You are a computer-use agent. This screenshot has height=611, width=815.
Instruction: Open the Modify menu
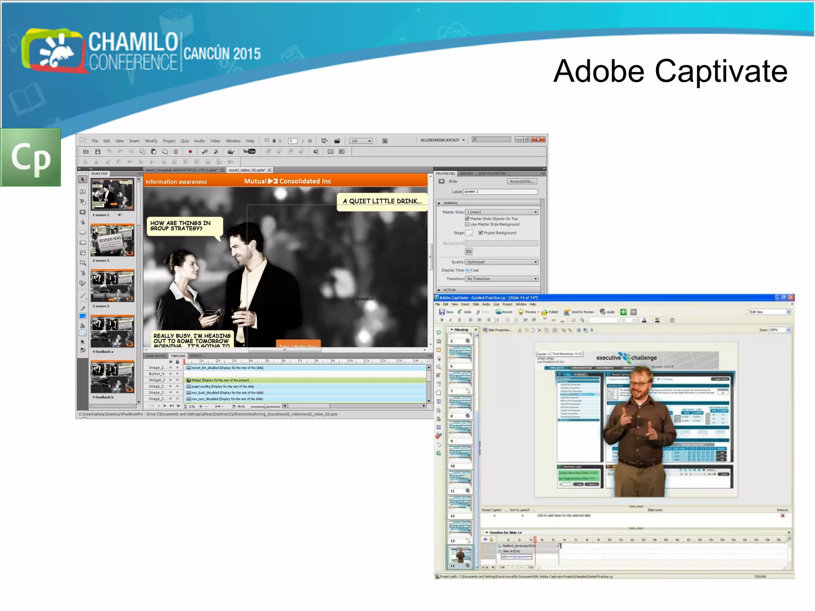151,141
